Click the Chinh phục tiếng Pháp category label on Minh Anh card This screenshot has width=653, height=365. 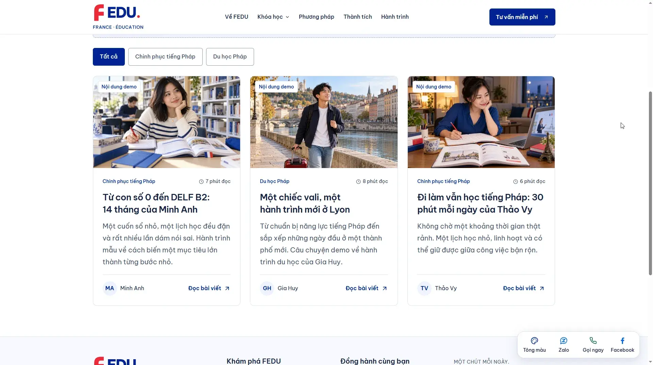129,182
